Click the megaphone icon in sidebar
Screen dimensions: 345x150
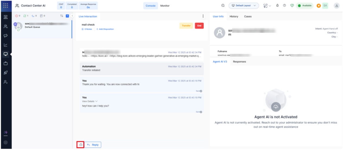6,36
